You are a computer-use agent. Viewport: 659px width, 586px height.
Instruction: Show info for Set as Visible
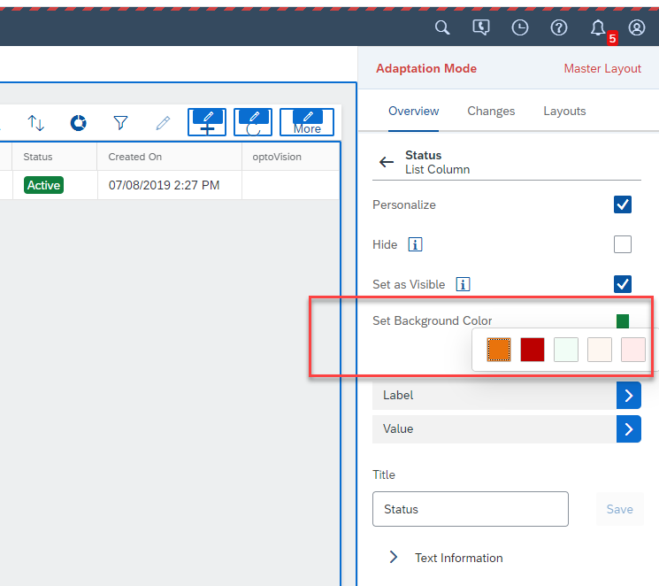(x=464, y=284)
